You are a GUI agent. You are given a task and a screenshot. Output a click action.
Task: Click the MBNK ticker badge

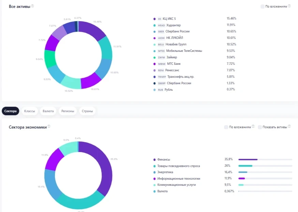point(162,64)
